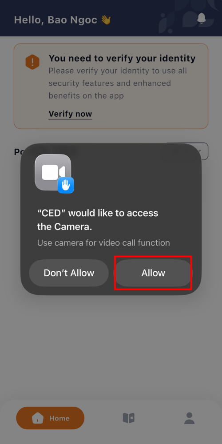Image resolution: width=222 pixels, height=444 pixels.
Task: Switch to the Home tab
Action: point(51,418)
